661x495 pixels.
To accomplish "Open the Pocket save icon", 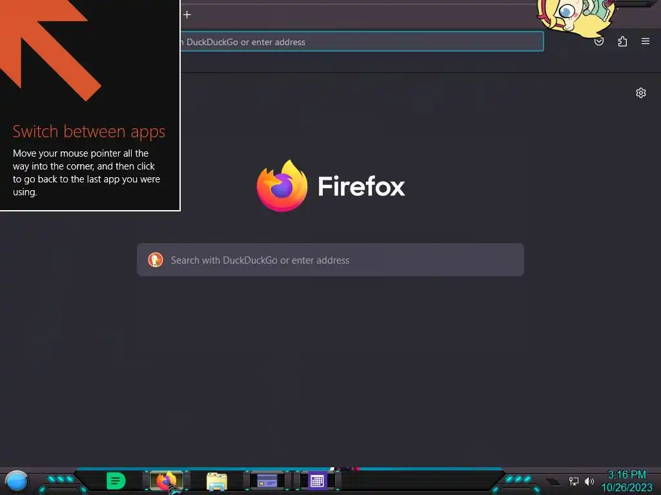I will [598, 41].
